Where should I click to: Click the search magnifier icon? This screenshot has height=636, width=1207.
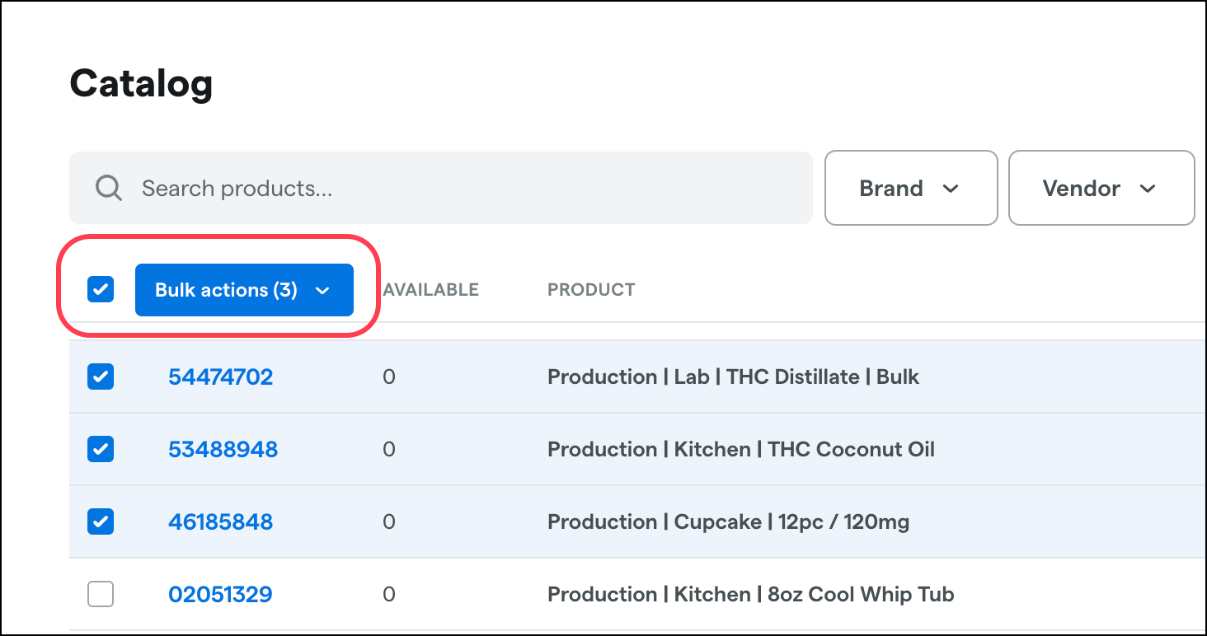pos(108,188)
